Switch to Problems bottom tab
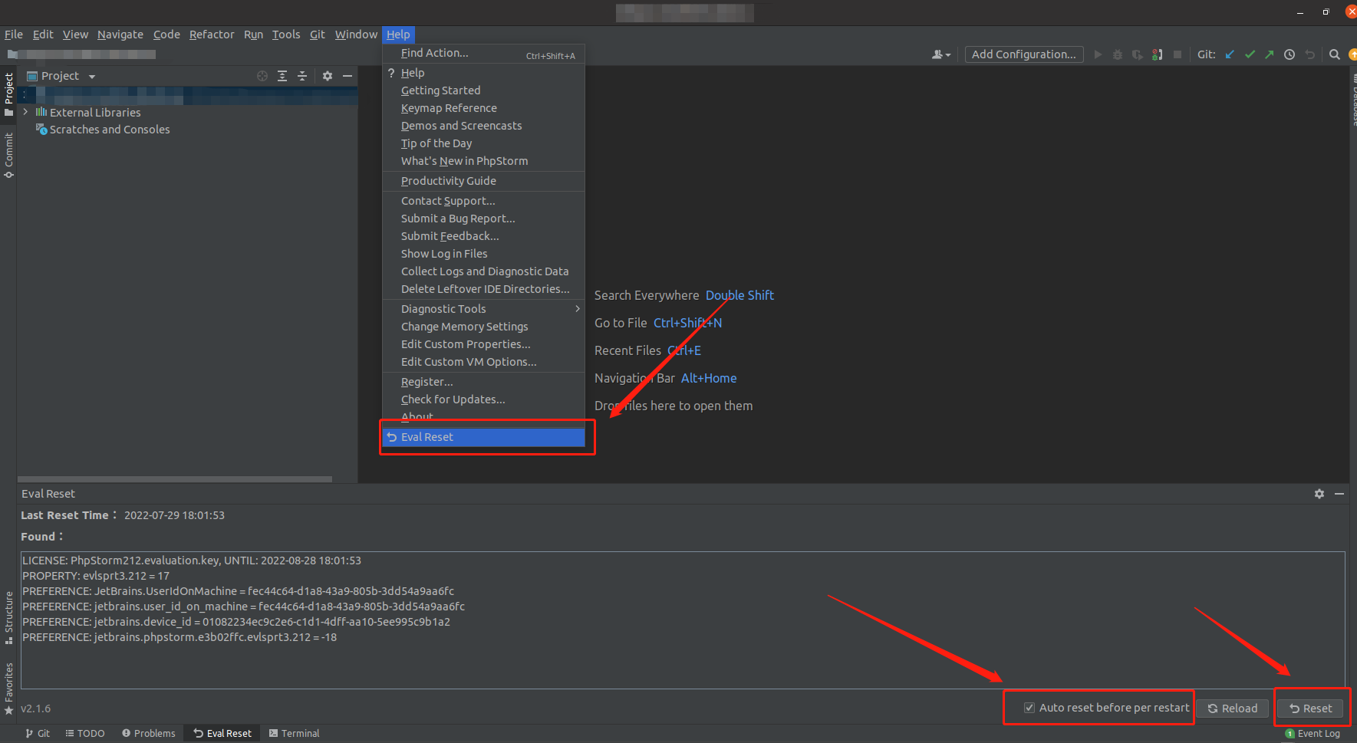1357x743 pixels. point(149,734)
